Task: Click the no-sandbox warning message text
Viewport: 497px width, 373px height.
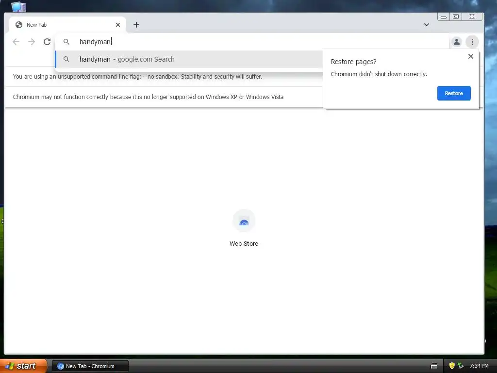Action: 137,76
